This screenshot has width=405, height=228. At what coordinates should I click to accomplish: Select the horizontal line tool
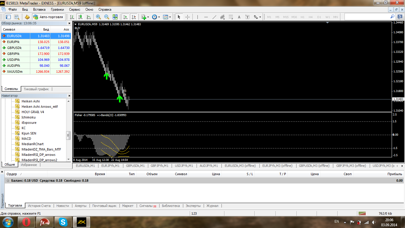coord(206,17)
